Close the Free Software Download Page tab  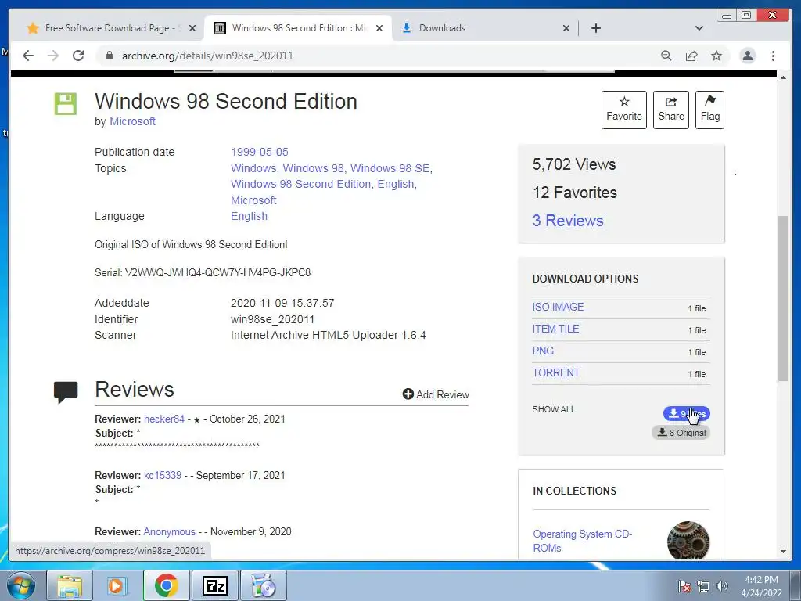point(192,28)
